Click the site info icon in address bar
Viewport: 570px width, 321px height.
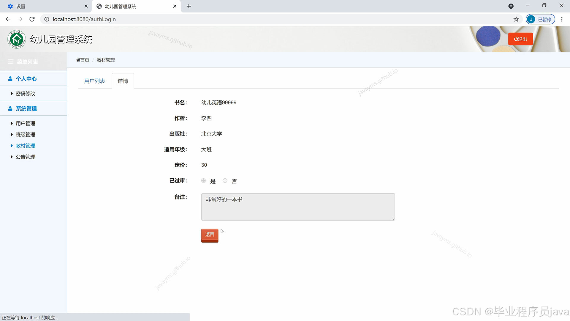pyautogui.click(x=47, y=19)
